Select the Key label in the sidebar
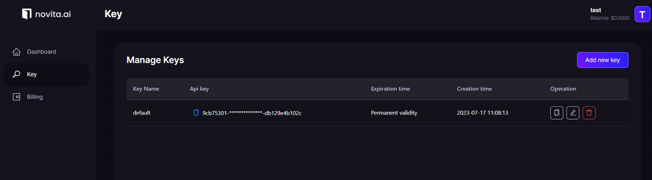This screenshot has height=180, width=652. click(x=32, y=74)
